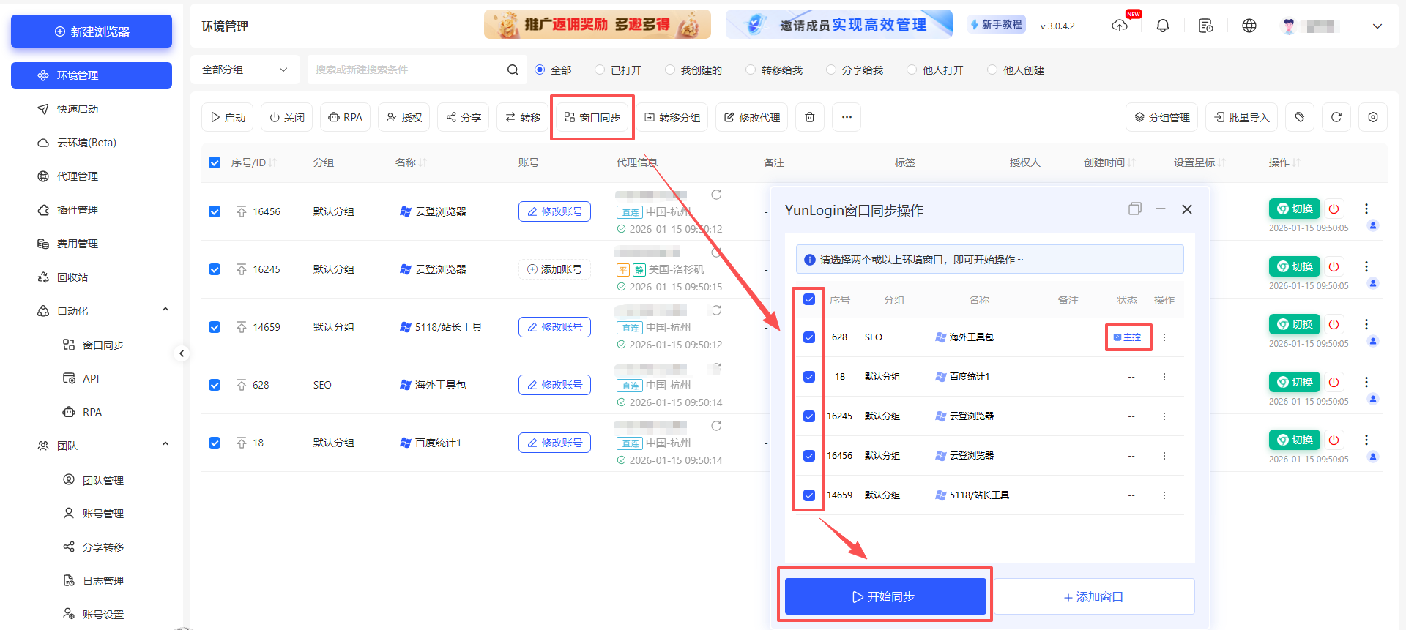Open more options for row 16245

click(1366, 266)
